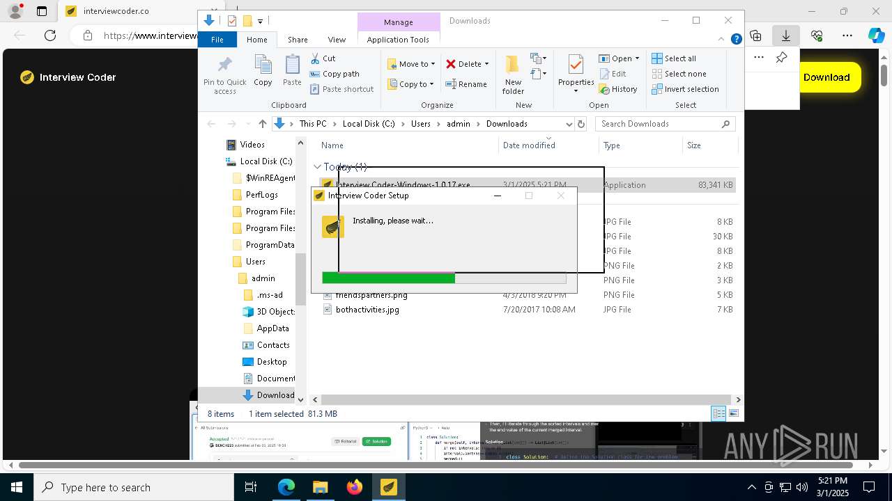Click the green installation progress bar
Image resolution: width=892 pixels, height=501 pixels.
coord(388,278)
